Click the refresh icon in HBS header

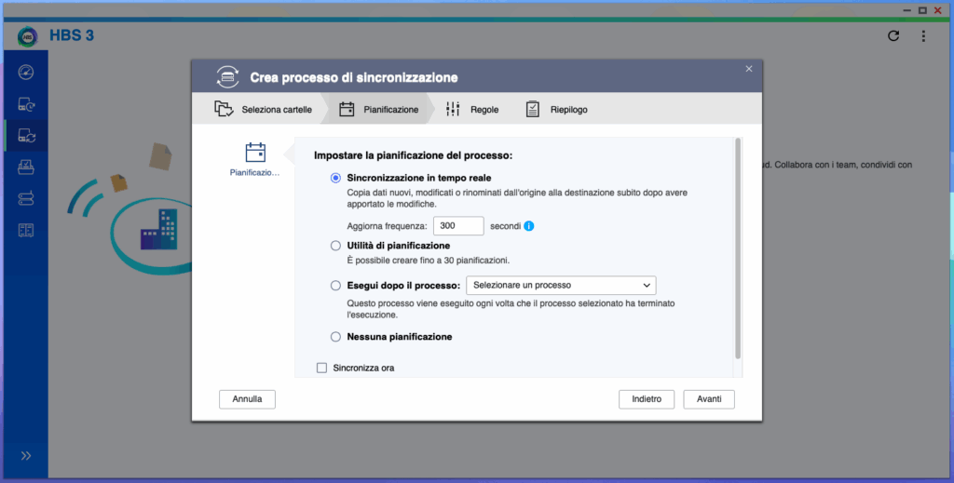click(x=893, y=36)
